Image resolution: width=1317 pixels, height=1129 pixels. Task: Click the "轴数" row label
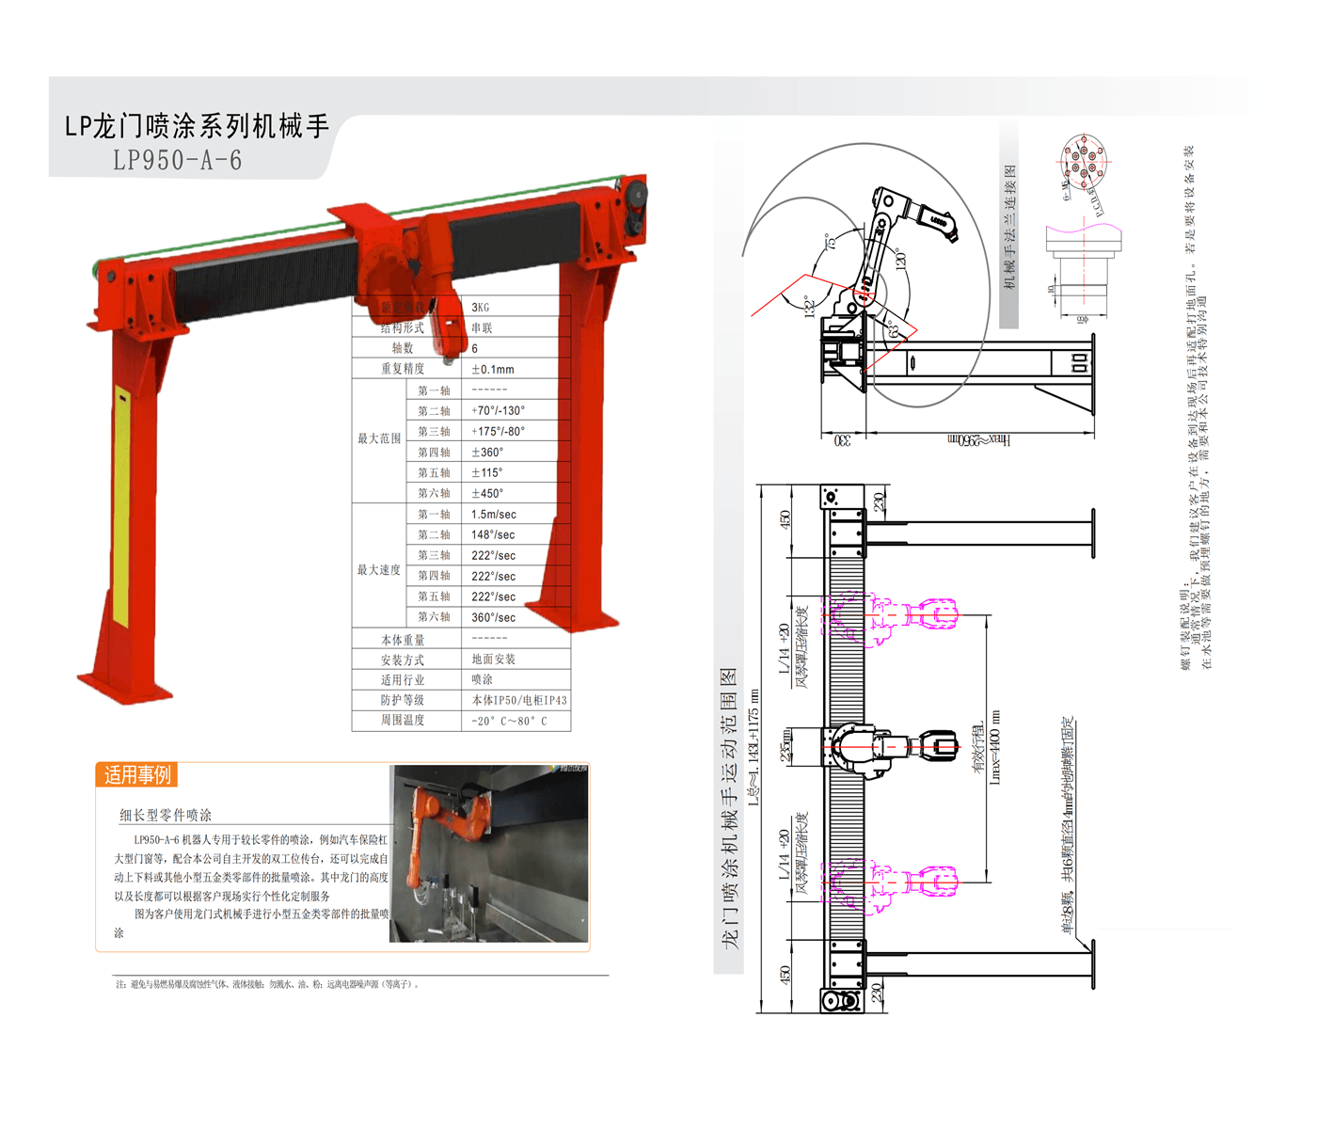[x=403, y=348]
